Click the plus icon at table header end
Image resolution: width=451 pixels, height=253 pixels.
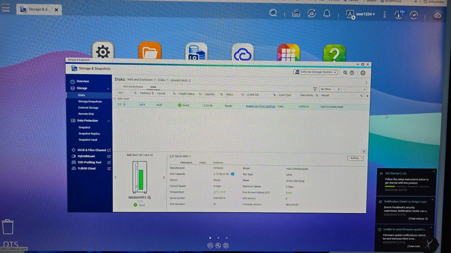pyautogui.click(x=367, y=96)
